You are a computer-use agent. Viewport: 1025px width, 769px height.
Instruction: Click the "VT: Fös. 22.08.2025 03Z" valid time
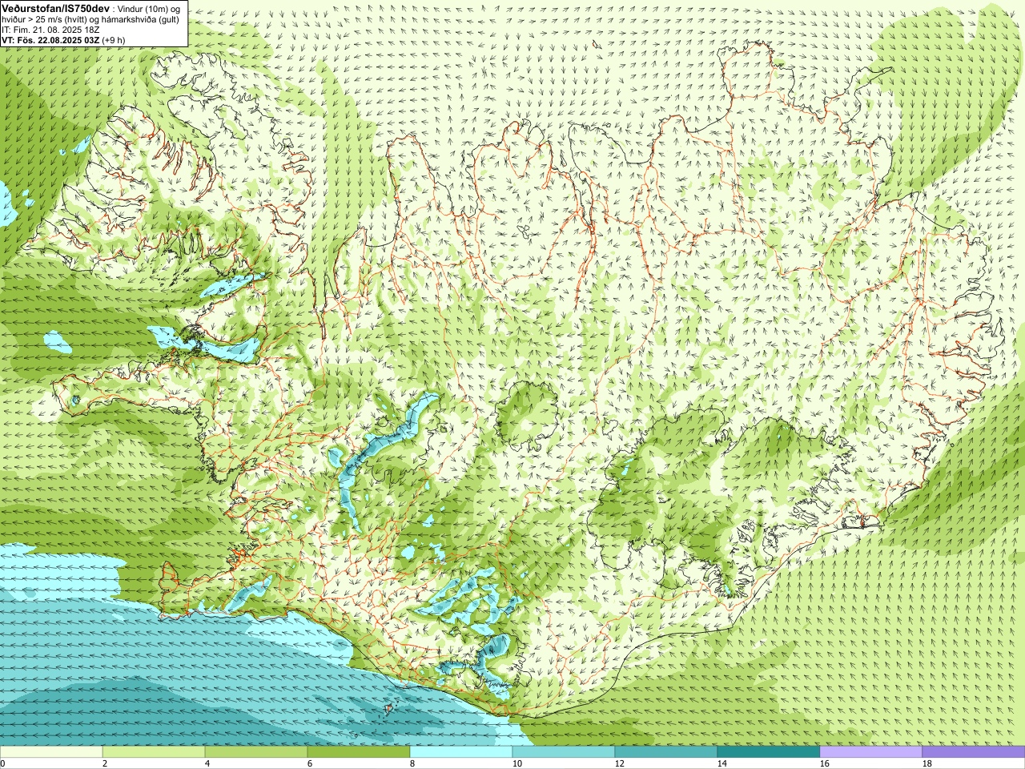pyautogui.click(x=50, y=38)
